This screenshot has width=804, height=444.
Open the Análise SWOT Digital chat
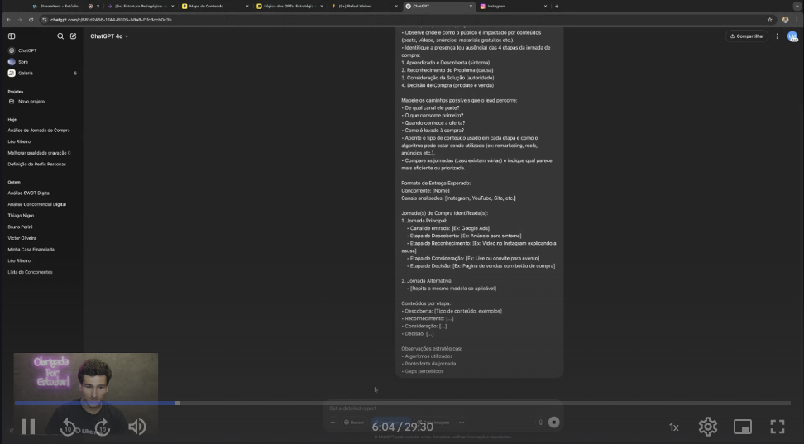(x=29, y=193)
